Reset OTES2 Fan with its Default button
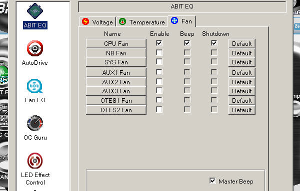Image resolution: width=300 pixels, height=191 pixels. point(242,110)
